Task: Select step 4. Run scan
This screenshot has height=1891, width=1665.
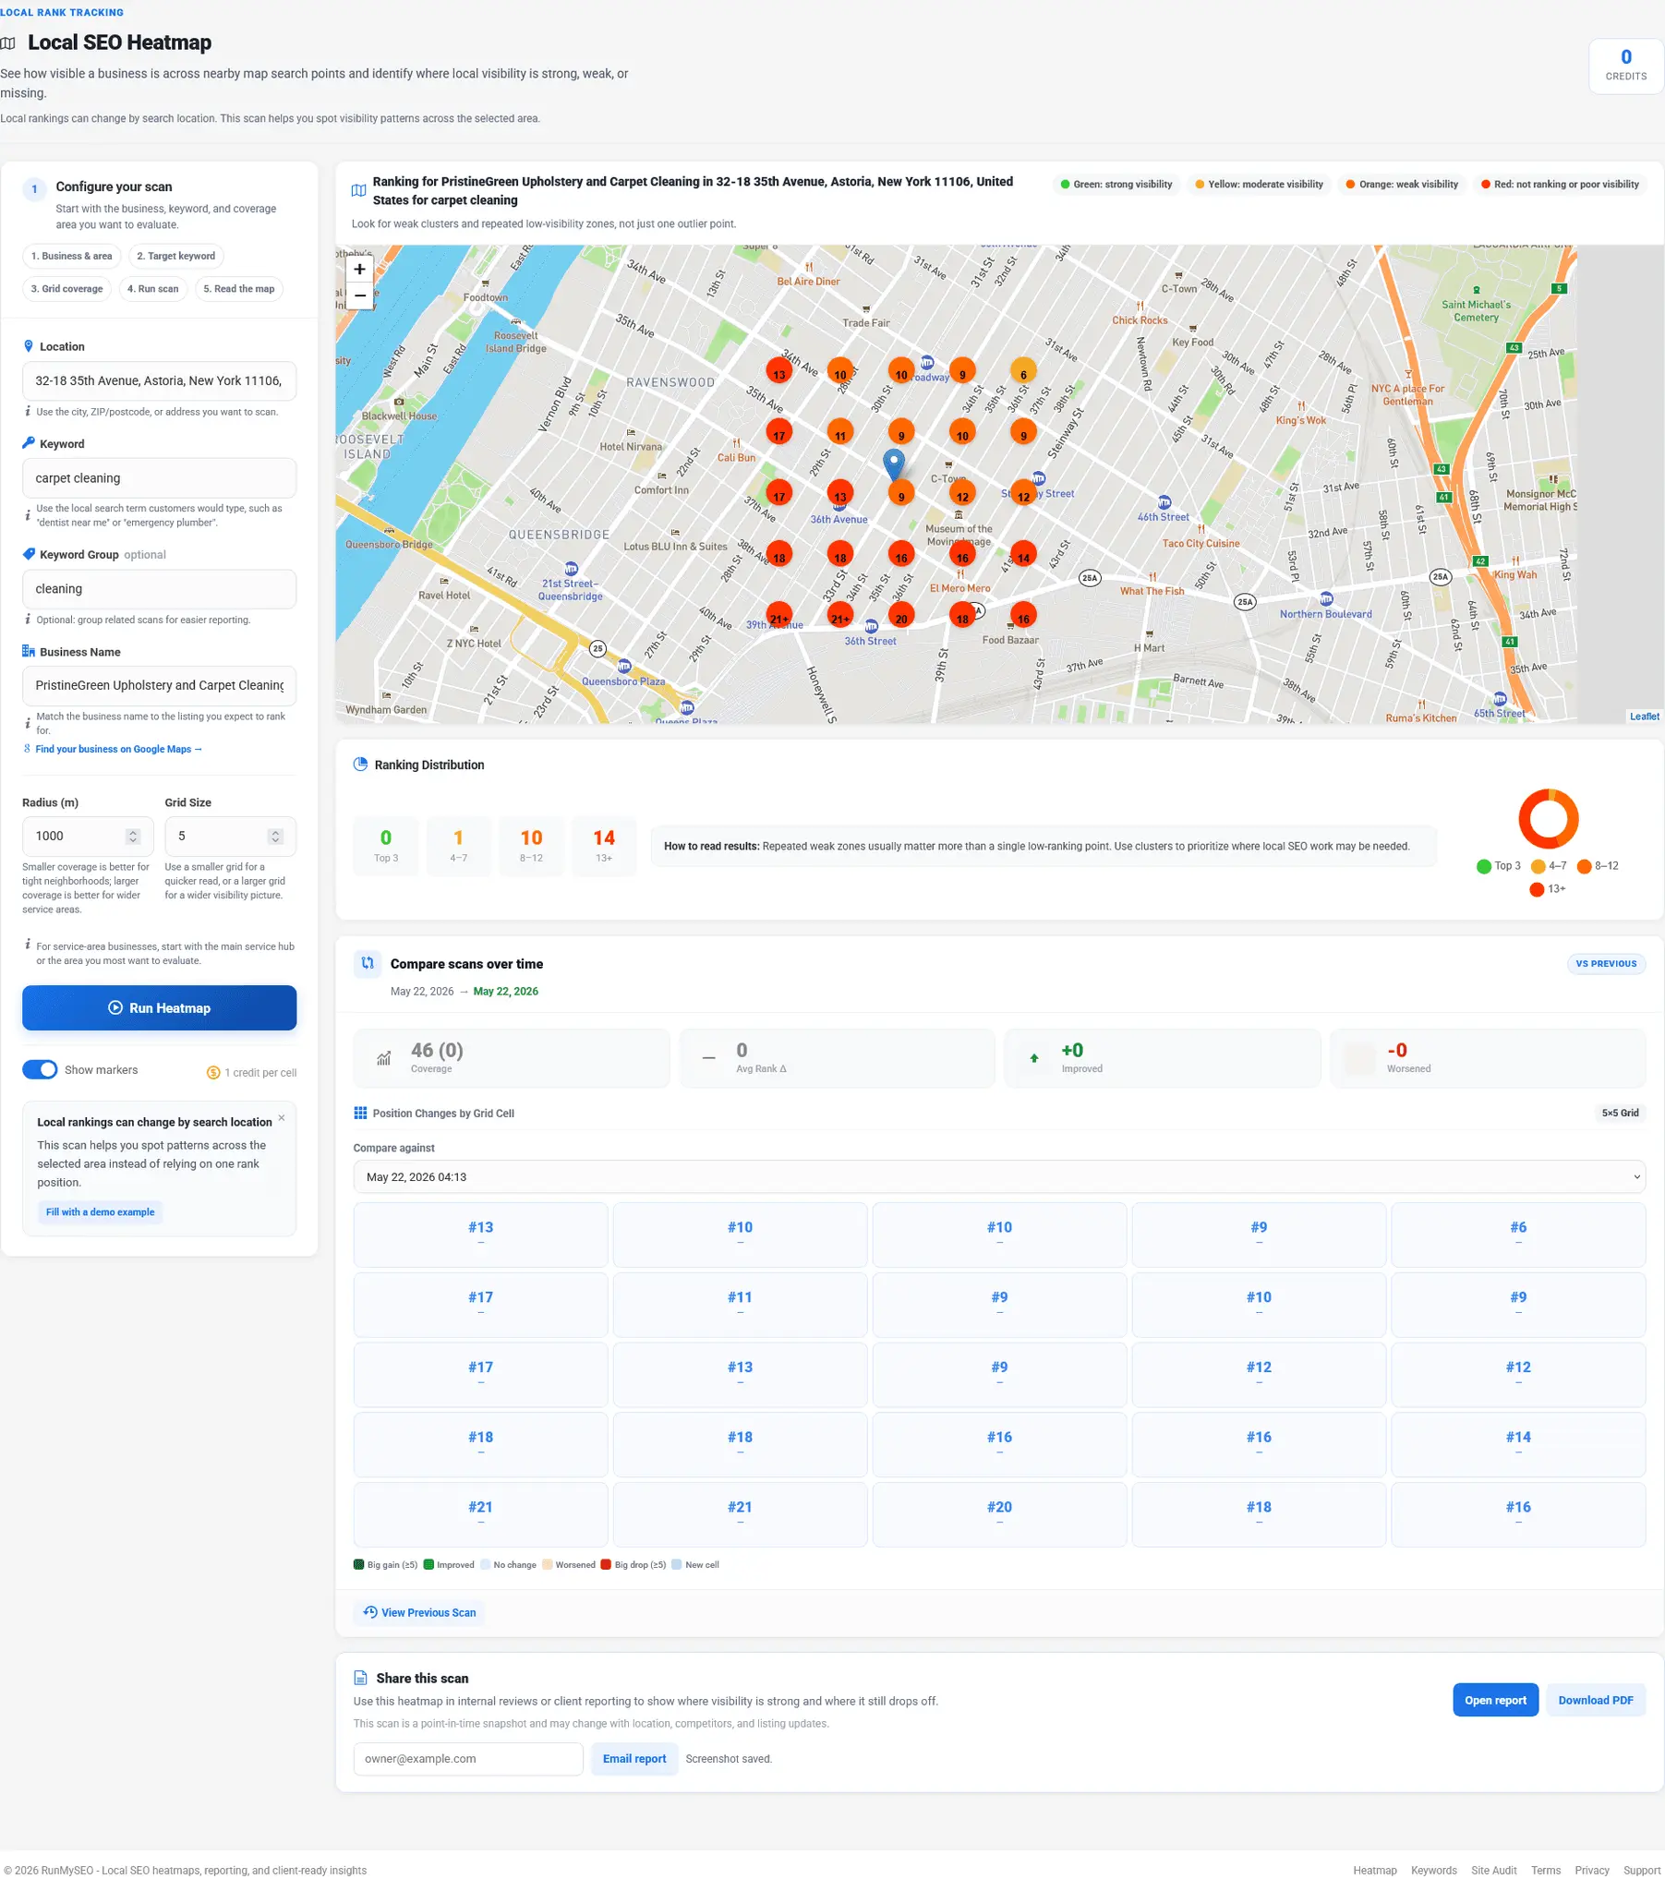Action: (152, 289)
